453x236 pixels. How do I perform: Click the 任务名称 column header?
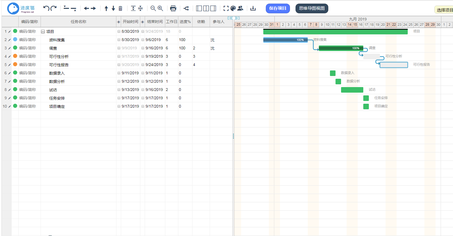tap(78, 22)
